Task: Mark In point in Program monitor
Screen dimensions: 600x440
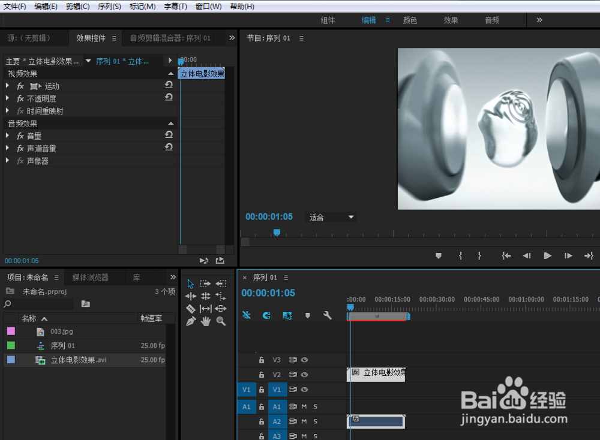Action: [460, 256]
